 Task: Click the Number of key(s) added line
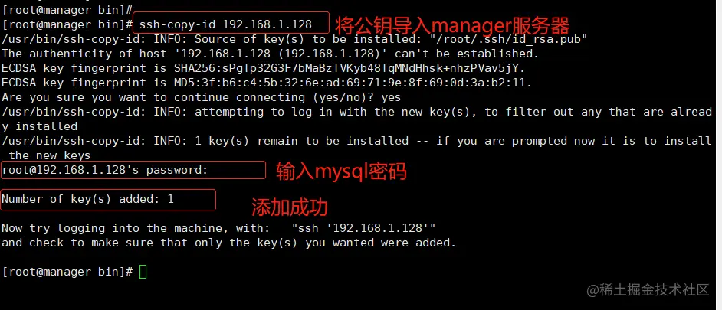[87, 199]
